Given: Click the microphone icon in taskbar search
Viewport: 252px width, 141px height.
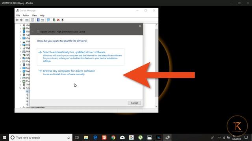Looking at the screenshot, I should click(69, 137).
